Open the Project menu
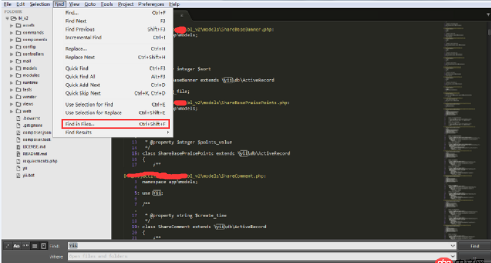 click(x=126, y=4)
